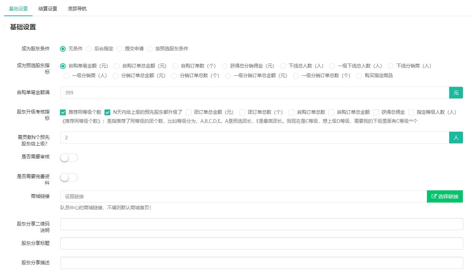Open the 结算设置 tab
The image size is (474, 274).
(x=48, y=9)
